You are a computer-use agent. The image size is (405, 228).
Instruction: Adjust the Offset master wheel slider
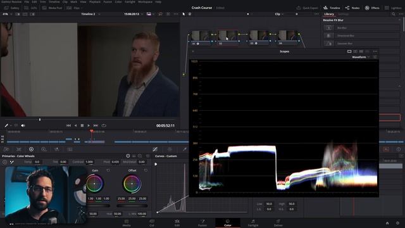coord(132,206)
